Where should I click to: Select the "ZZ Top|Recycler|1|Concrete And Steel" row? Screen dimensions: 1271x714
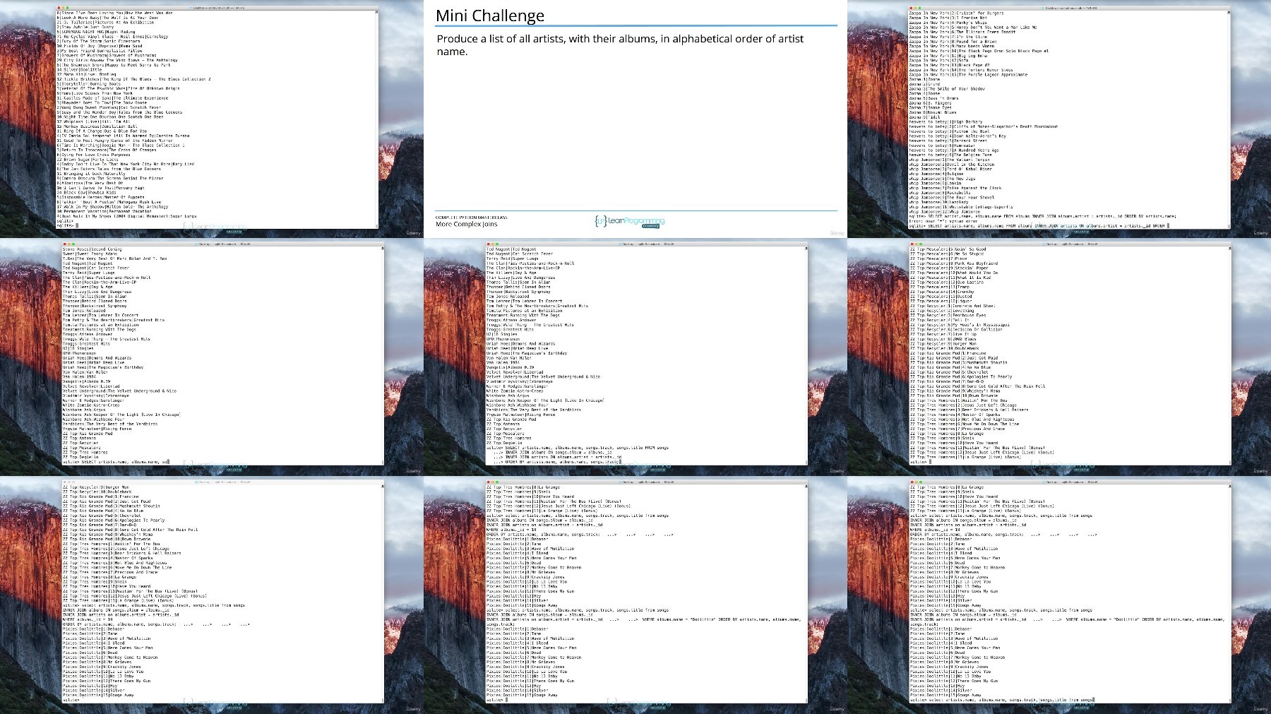[x=953, y=306]
